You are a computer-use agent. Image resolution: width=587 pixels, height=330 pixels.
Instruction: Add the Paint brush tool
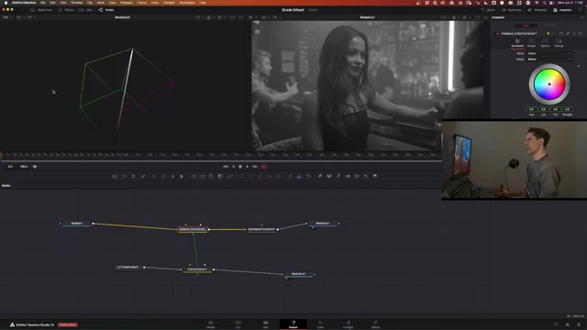pos(143,176)
